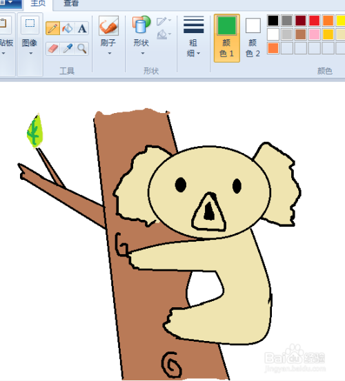Click the koala's face on canvas
The width and height of the screenshot is (345, 381).
(210, 192)
